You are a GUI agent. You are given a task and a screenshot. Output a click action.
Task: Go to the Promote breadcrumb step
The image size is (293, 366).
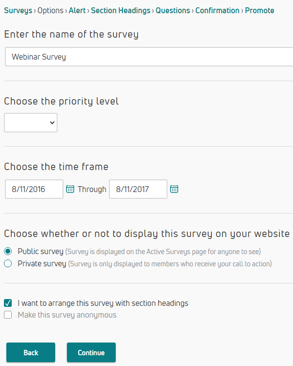pos(259,10)
